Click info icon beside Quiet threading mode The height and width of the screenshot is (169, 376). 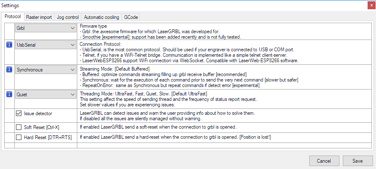click(9, 95)
